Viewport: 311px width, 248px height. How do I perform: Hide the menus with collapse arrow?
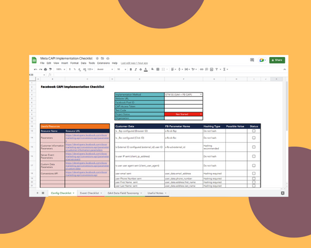(284, 69)
